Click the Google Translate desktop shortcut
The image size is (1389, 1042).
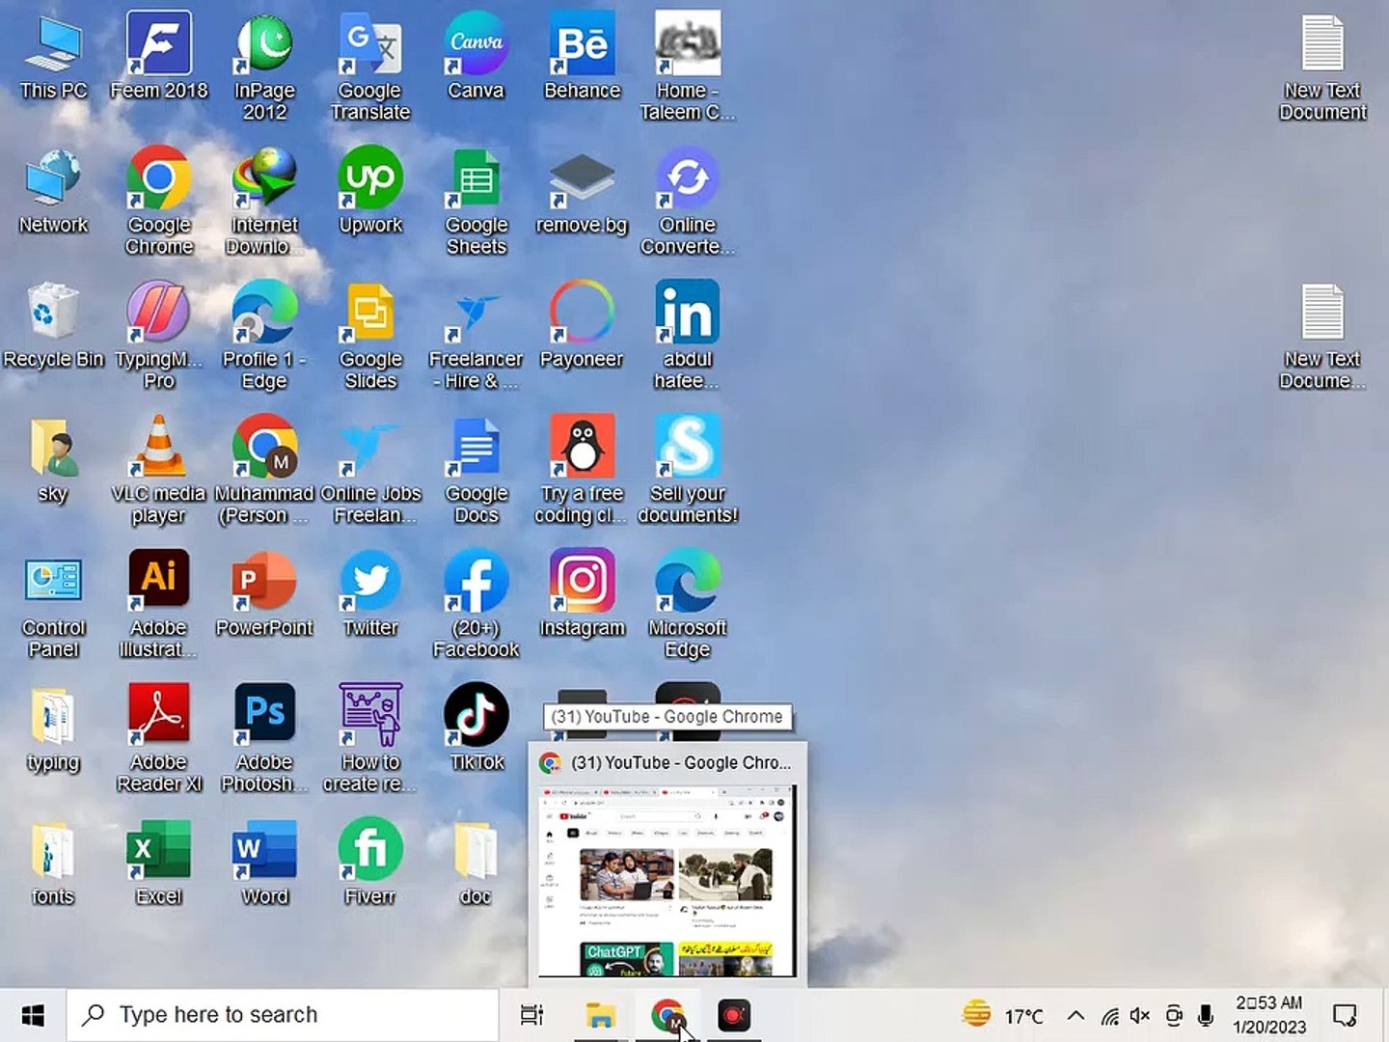[370, 68]
